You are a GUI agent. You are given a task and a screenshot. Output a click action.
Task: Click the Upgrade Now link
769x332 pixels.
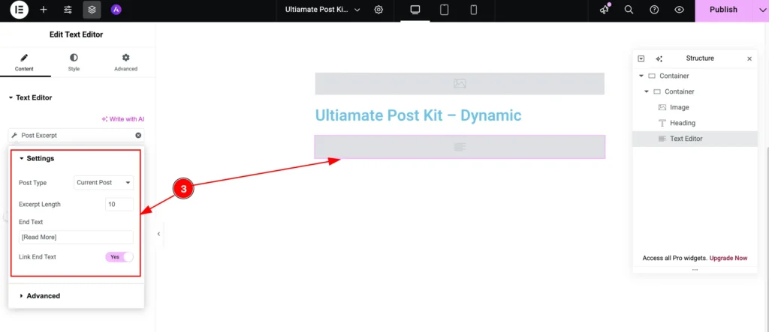pos(728,258)
